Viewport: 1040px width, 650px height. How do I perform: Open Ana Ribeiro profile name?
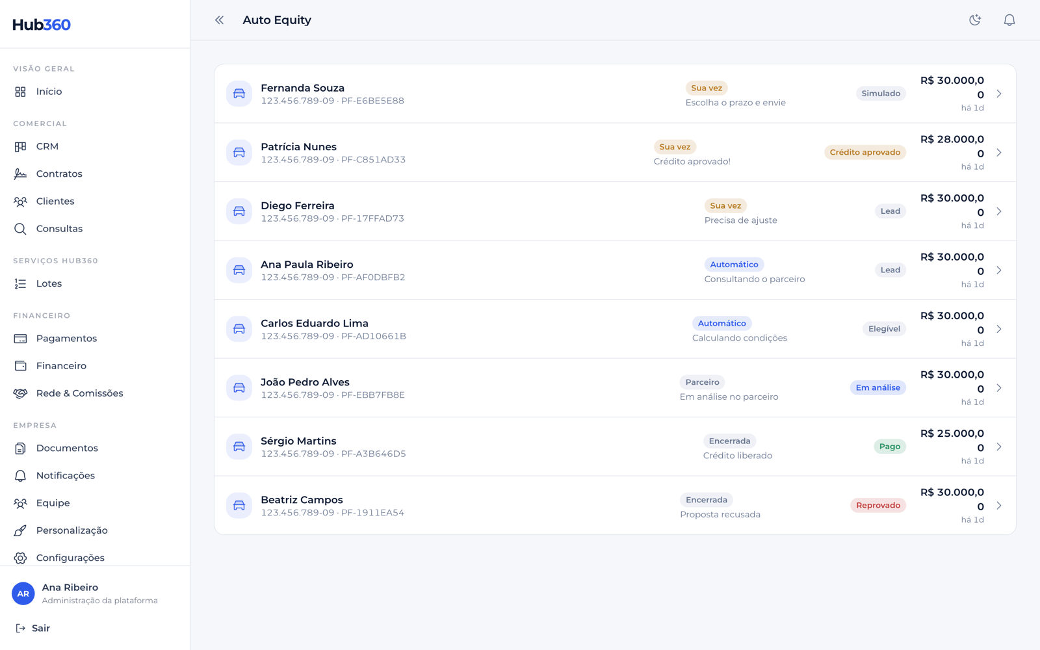pyautogui.click(x=70, y=588)
